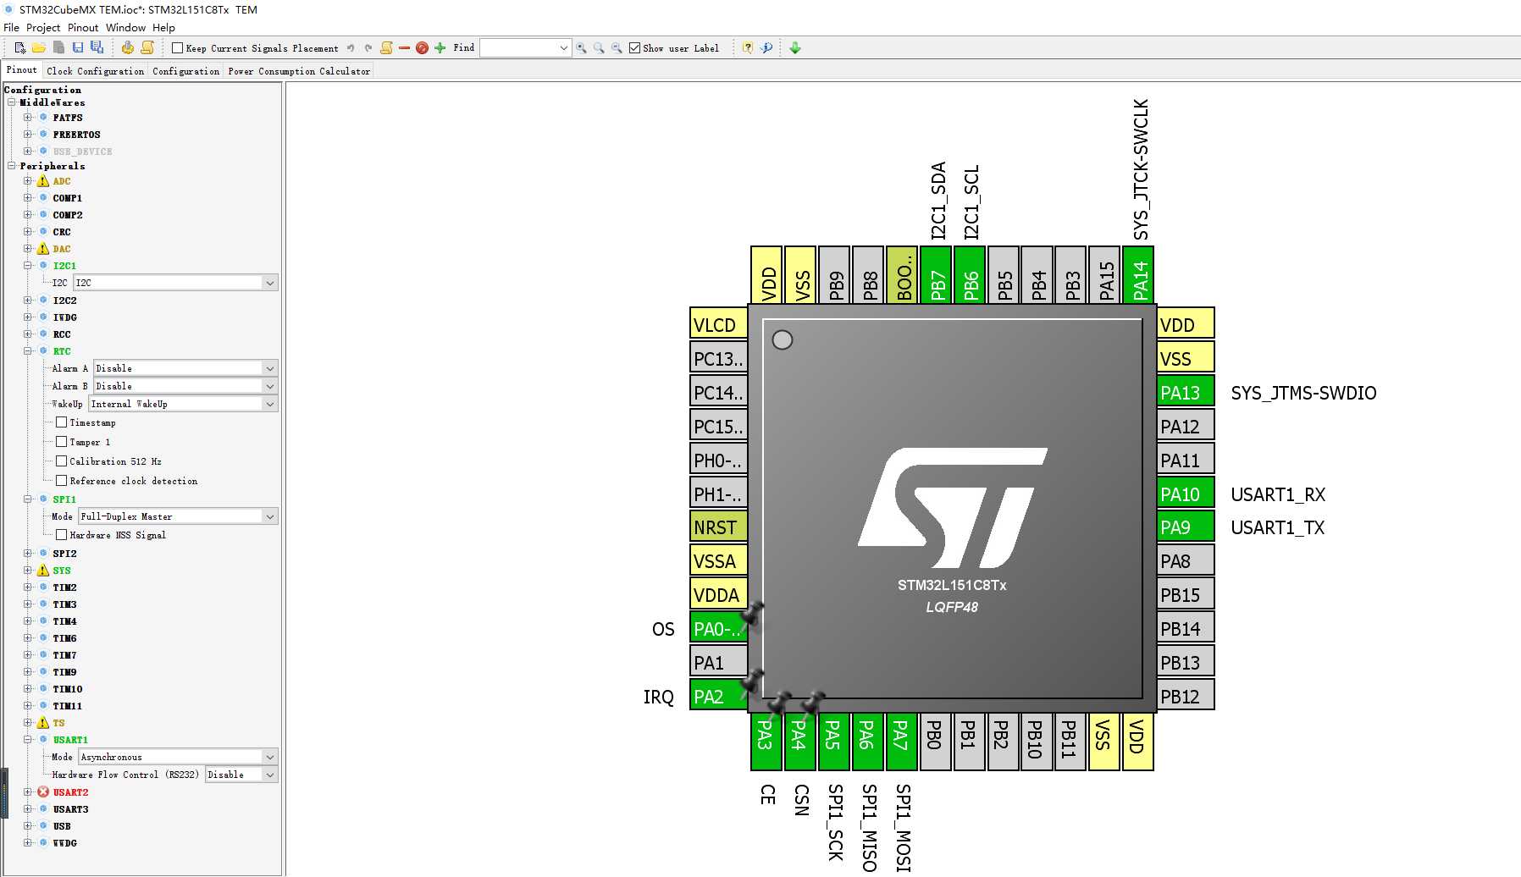1521x877 pixels.
Task: Select the SPI2 peripheral item
Action: [x=64, y=554]
